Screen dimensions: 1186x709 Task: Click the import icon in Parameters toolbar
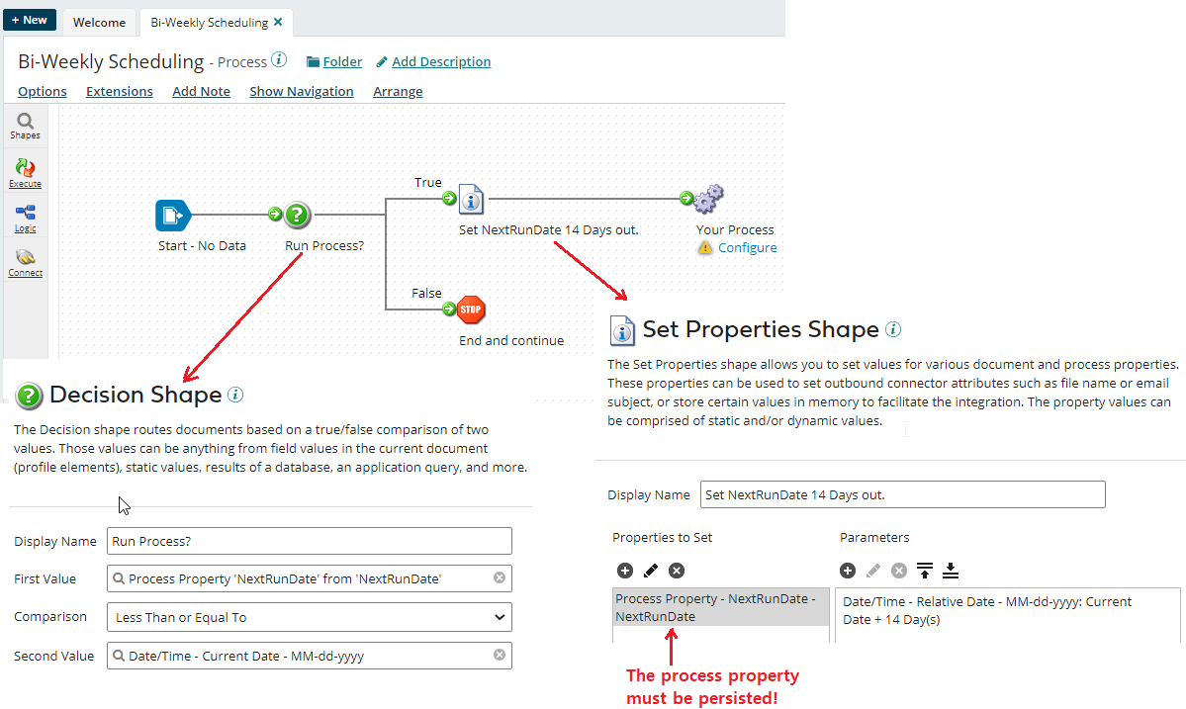click(x=951, y=571)
